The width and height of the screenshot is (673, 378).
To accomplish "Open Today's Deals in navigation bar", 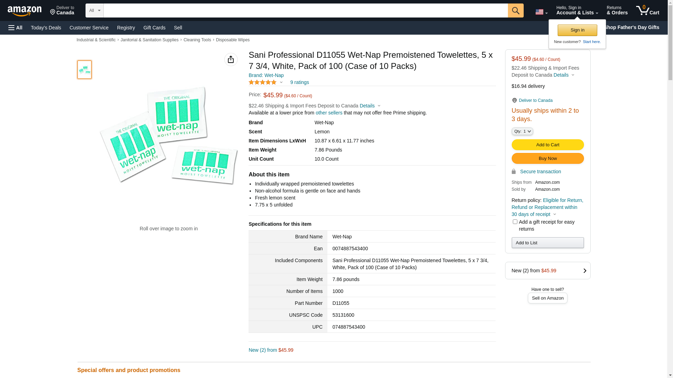I will 46,28.
